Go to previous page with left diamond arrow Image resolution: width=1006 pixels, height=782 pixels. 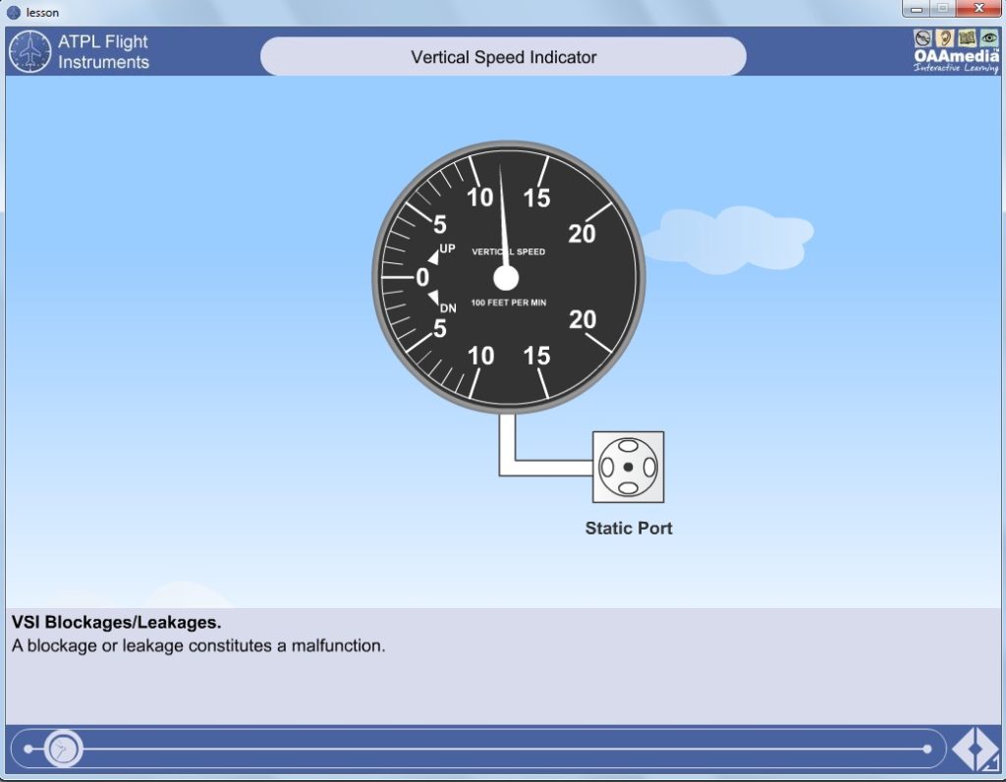[x=963, y=749]
